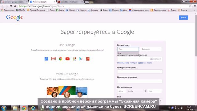The width and height of the screenshot is (197, 111).
Task: Open the месяц birth month dropdown
Action: (x=137, y=91)
